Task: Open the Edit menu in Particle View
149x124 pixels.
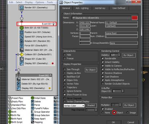Action: click(x=11, y=2)
